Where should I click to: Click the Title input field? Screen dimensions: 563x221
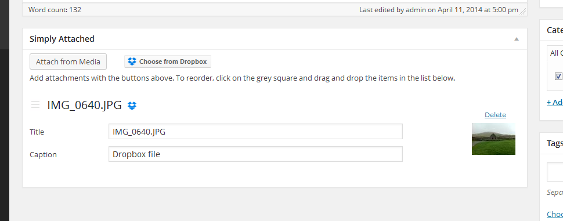(255, 131)
